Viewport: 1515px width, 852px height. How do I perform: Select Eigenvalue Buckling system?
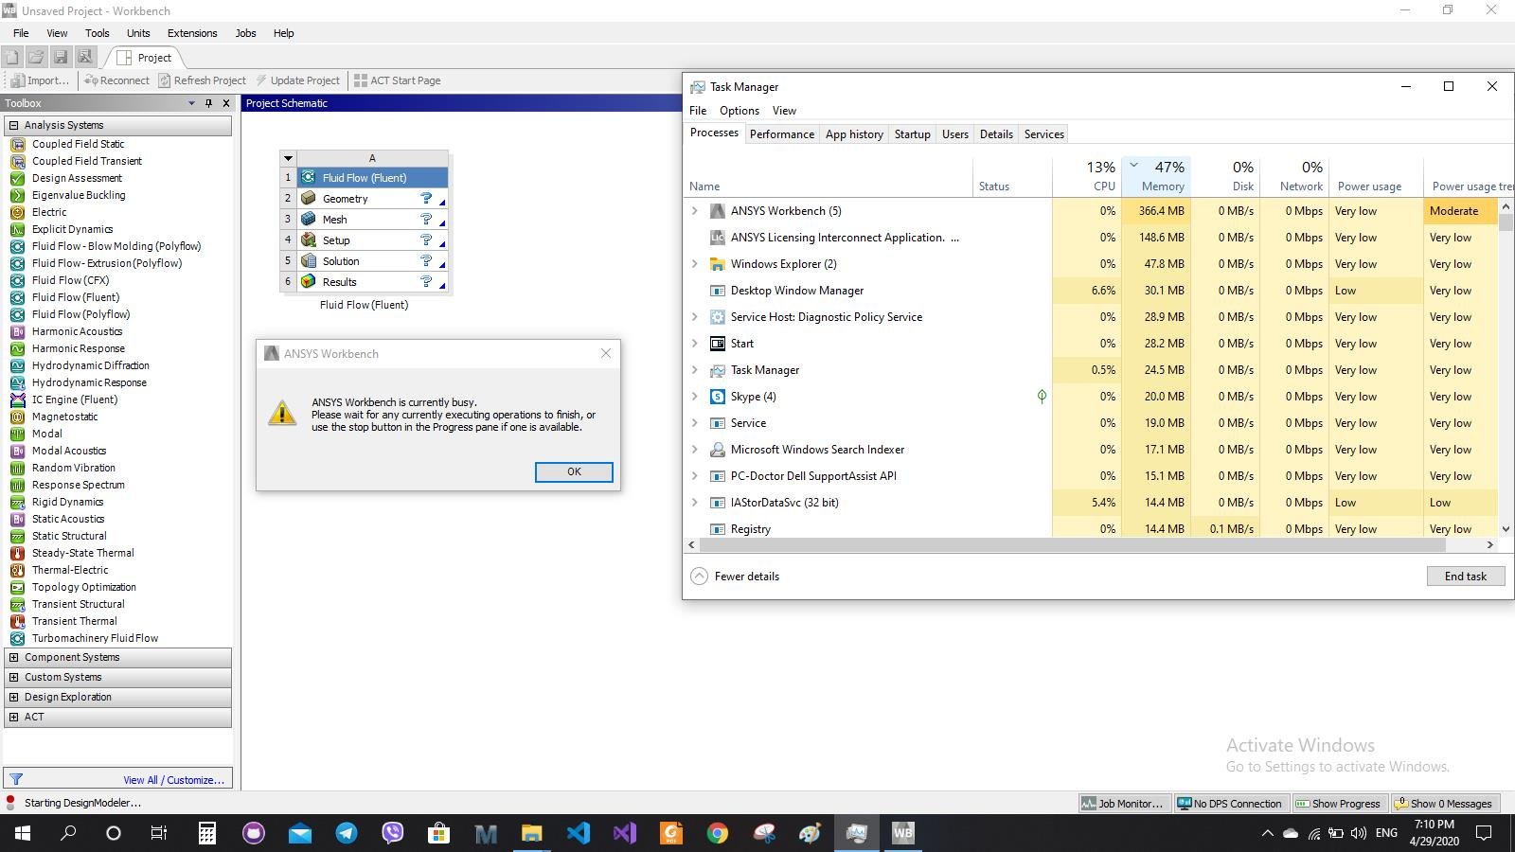[x=79, y=195]
